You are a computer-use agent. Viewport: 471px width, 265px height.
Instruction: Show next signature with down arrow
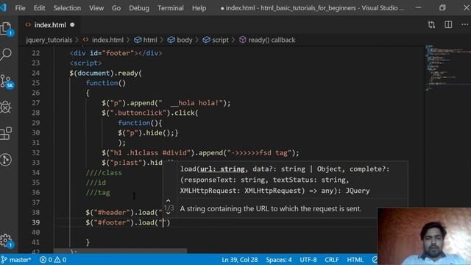pyautogui.click(x=169, y=213)
